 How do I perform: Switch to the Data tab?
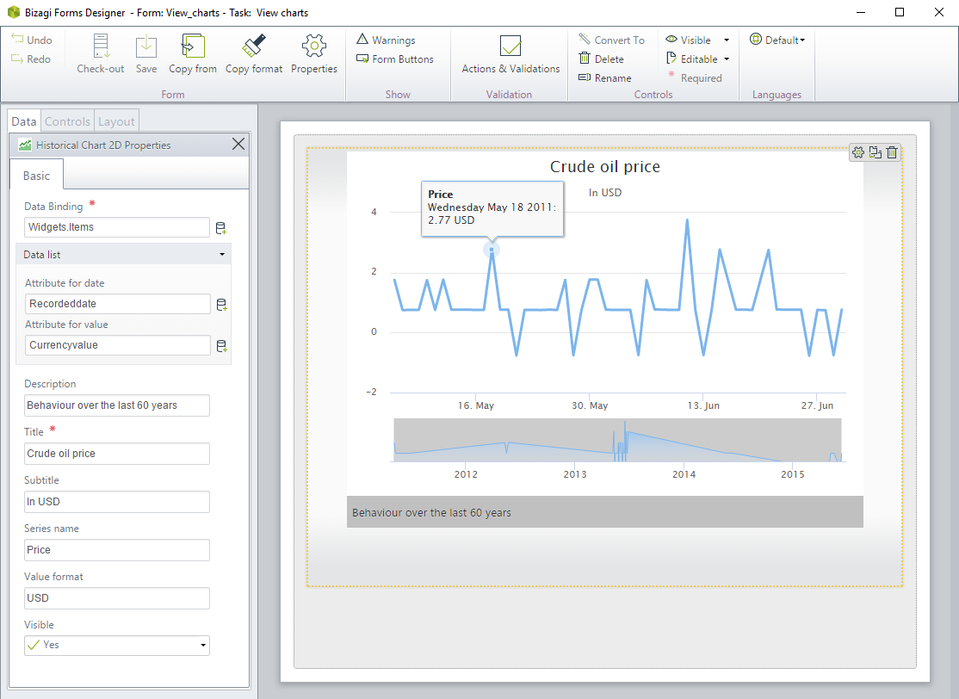click(x=24, y=121)
